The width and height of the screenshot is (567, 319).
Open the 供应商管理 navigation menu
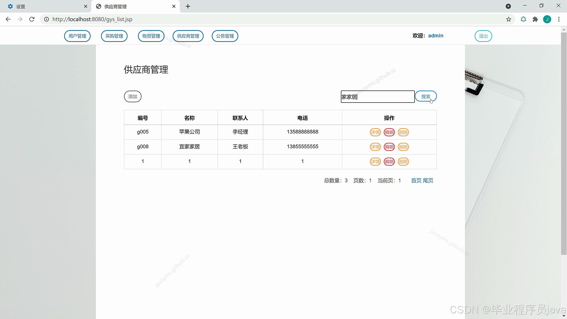tap(188, 36)
